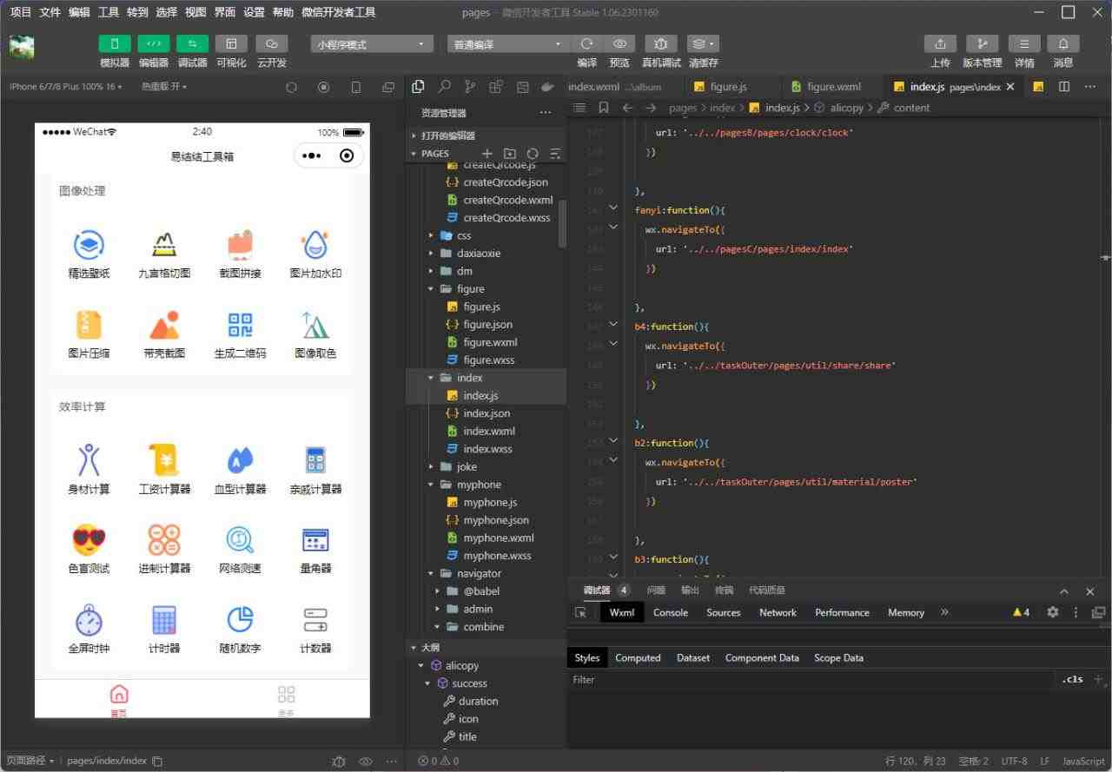Click the .cls button in Styles
The width and height of the screenshot is (1112, 772).
[1072, 679]
